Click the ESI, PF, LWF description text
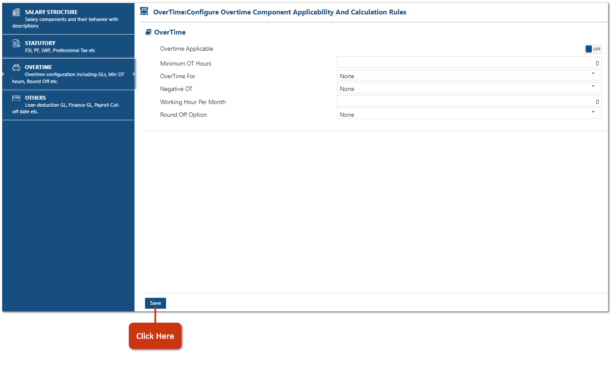612x373 pixels. [x=60, y=50]
